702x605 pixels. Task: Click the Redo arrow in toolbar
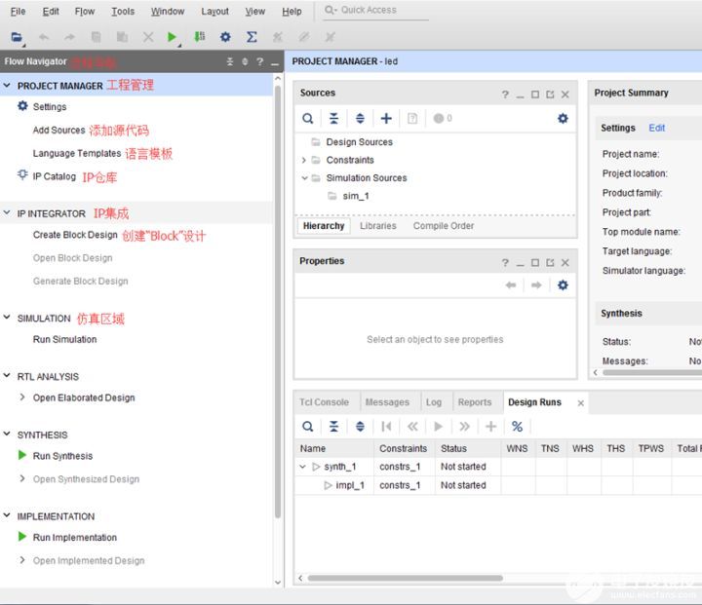(69, 37)
